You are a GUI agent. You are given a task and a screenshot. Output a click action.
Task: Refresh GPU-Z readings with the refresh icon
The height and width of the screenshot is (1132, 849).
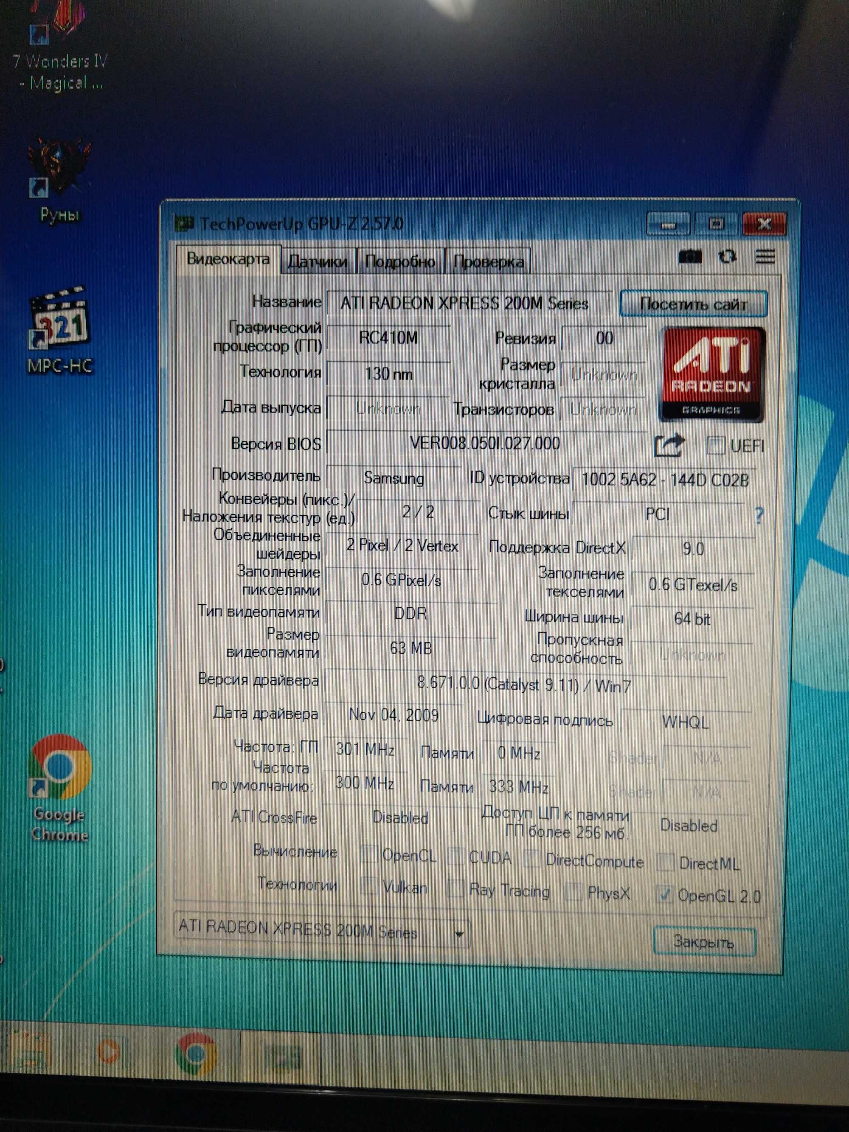click(x=727, y=256)
